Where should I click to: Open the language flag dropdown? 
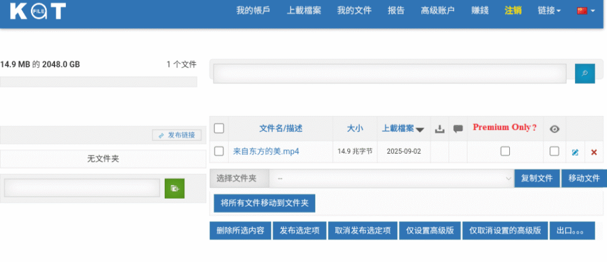(x=586, y=10)
